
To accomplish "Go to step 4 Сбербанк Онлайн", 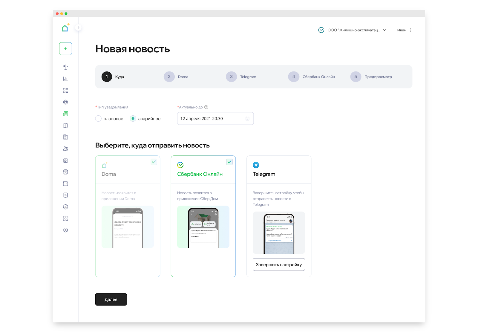I will tap(312, 77).
